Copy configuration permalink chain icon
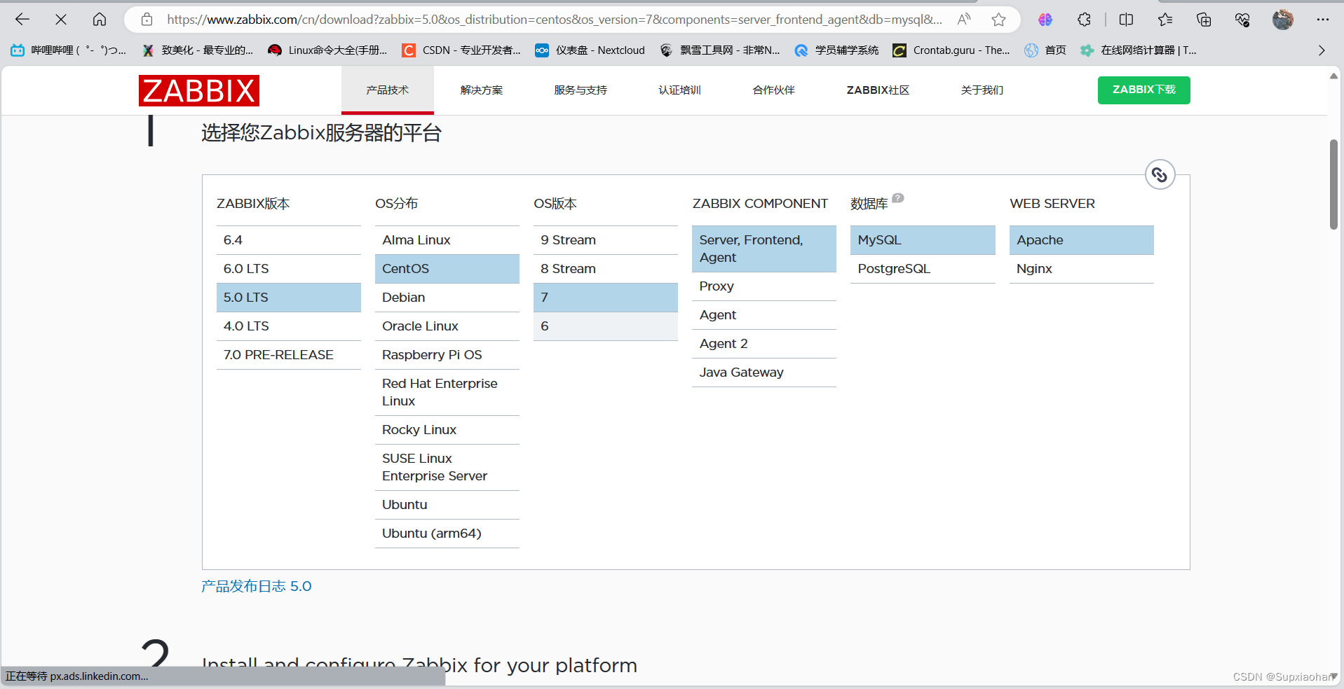The image size is (1344, 689). tap(1160, 174)
